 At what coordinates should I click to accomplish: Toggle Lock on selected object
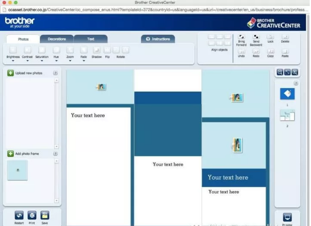pyautogui.click(x=270, y=37)
